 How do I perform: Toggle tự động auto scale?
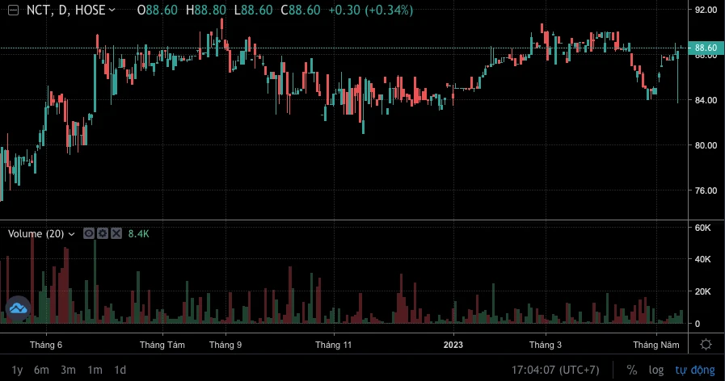tap(695, 370)
